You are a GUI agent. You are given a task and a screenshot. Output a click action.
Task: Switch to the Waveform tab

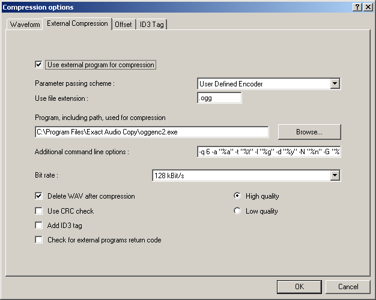pyautogui.click(x=25, y=25)
